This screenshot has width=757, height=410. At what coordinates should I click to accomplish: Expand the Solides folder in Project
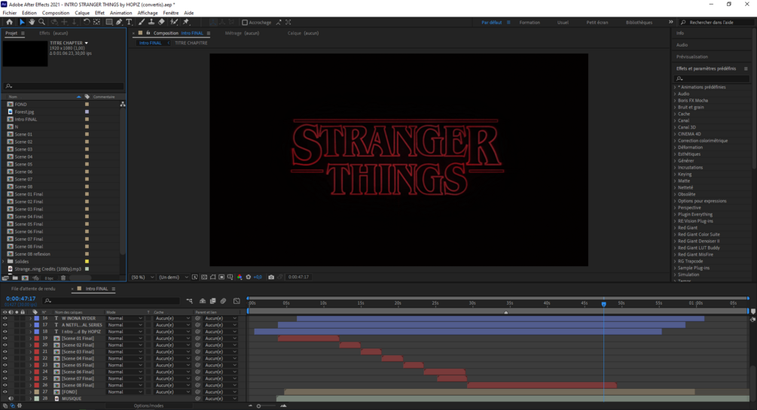point(4,262)
